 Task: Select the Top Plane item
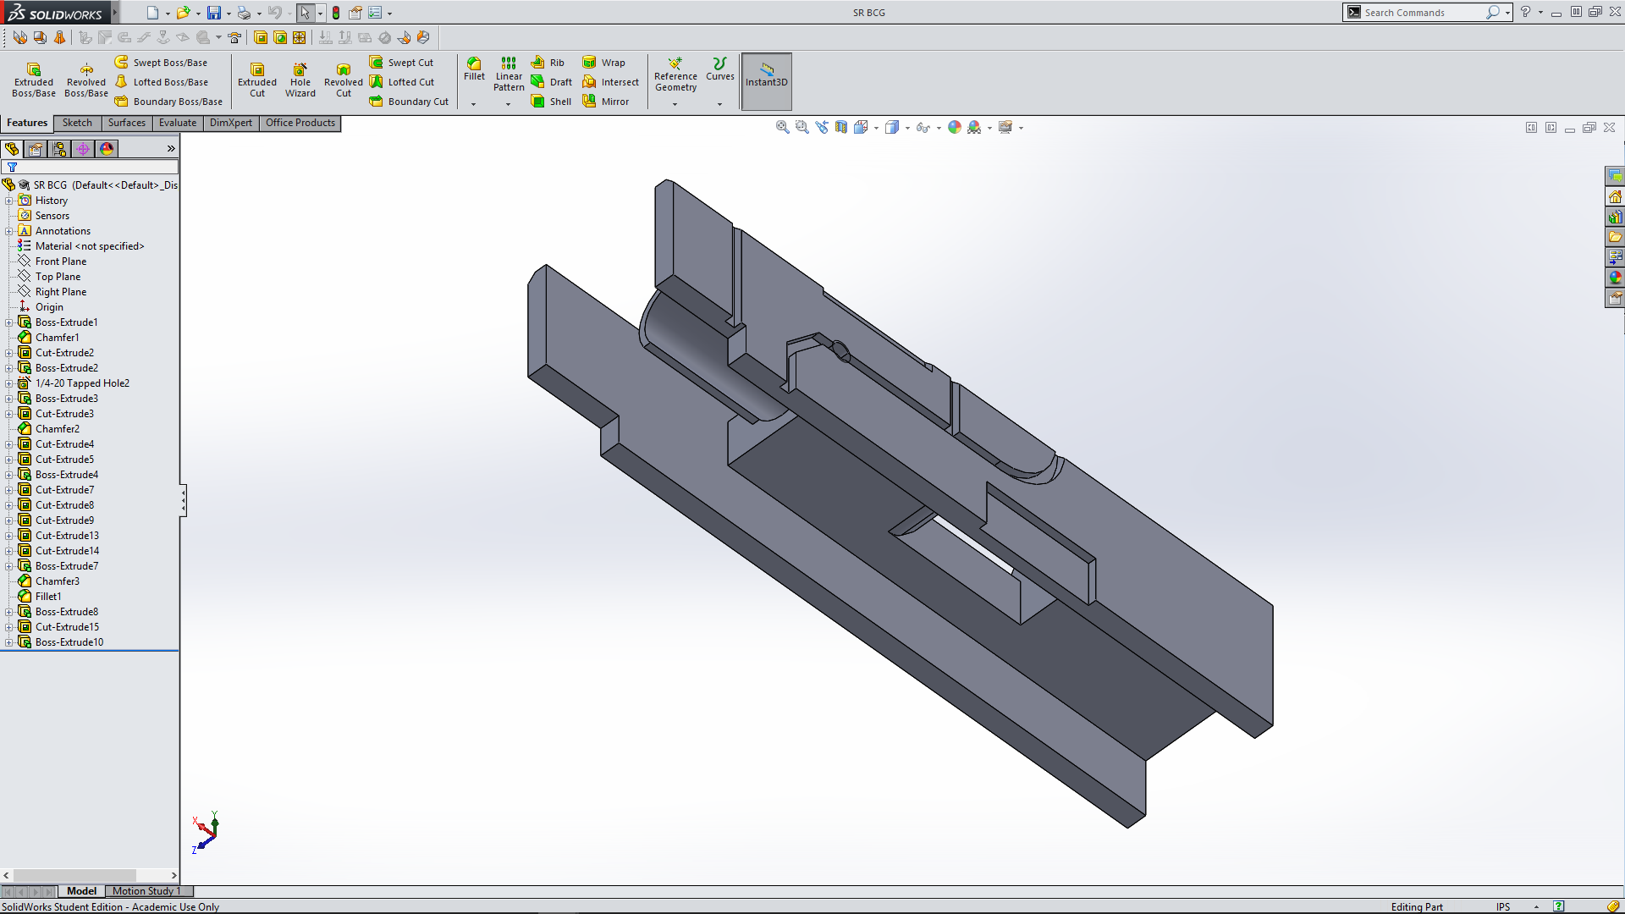(x=58, y=277)
